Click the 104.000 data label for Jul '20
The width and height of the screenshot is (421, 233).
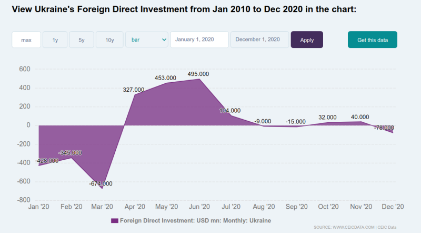(x=230, y=111)
